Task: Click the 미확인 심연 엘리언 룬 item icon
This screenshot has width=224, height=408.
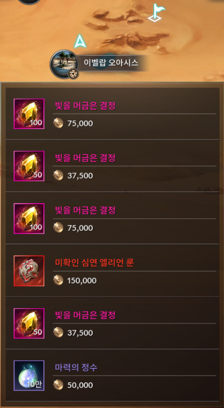Action: coord(29,271)
